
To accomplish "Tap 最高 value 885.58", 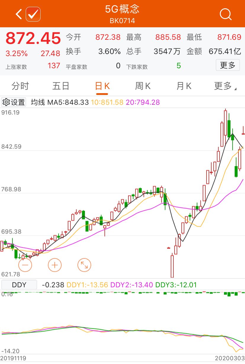I will (x=168, y=37).
